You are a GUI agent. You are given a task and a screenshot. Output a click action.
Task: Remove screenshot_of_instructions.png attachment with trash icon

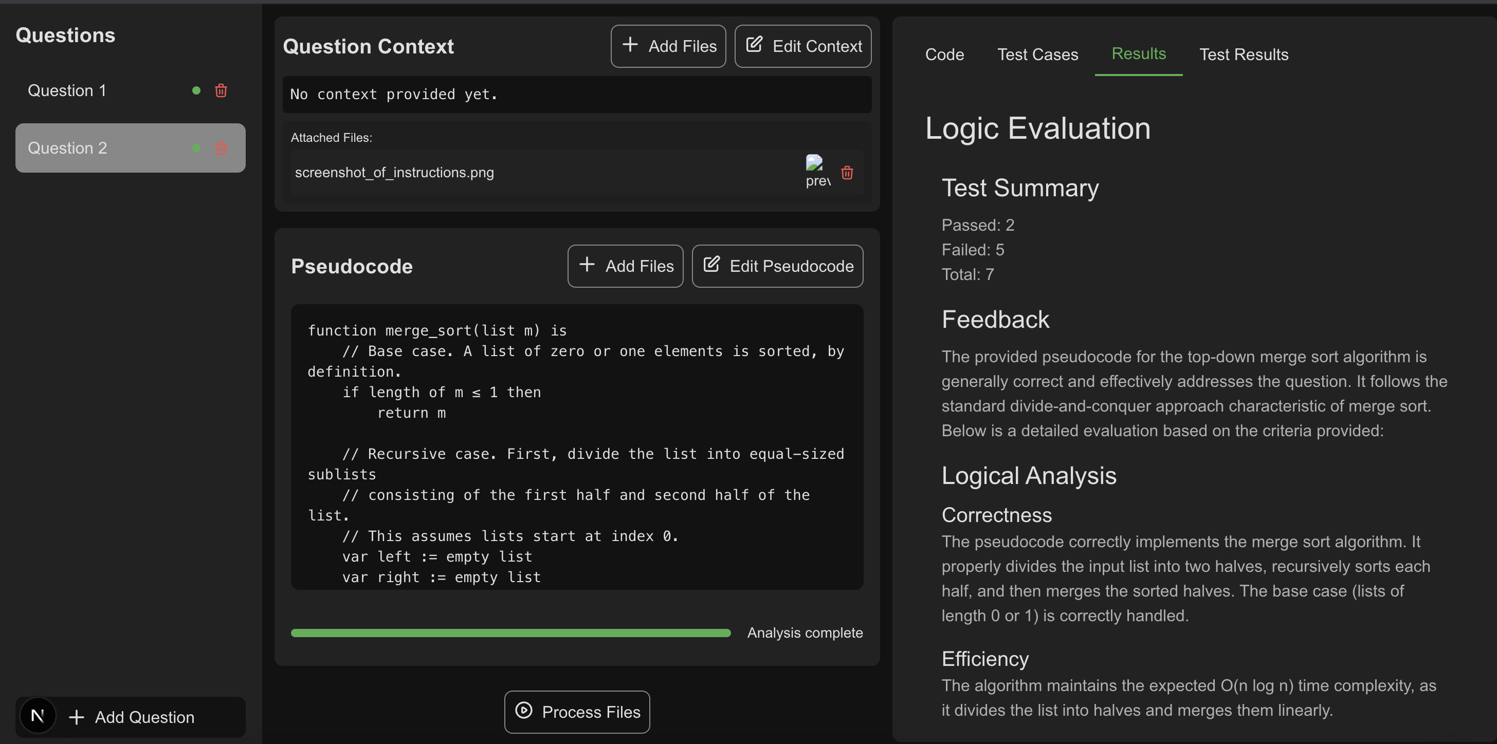(x=847, y=173)
